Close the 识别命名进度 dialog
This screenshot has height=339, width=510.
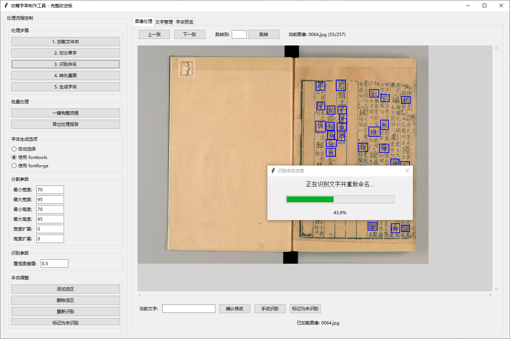[407, 170]
